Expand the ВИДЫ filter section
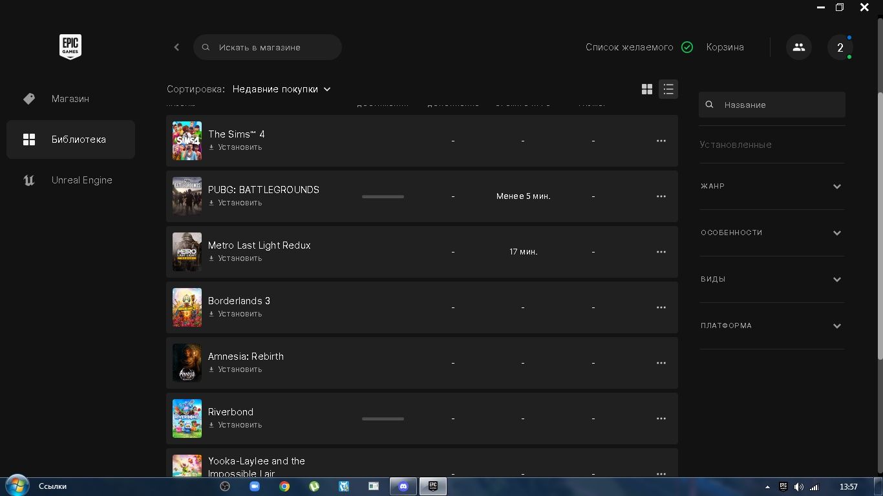The image size is (883, 496). [x=772, y=279]
